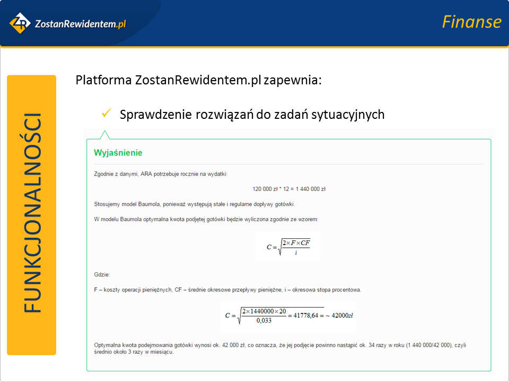509x382 pixels.
Task: Click the 'Platforma ZostanRewidentem.pl zapewnia:' heading
Action: click(x=198, y=81)
